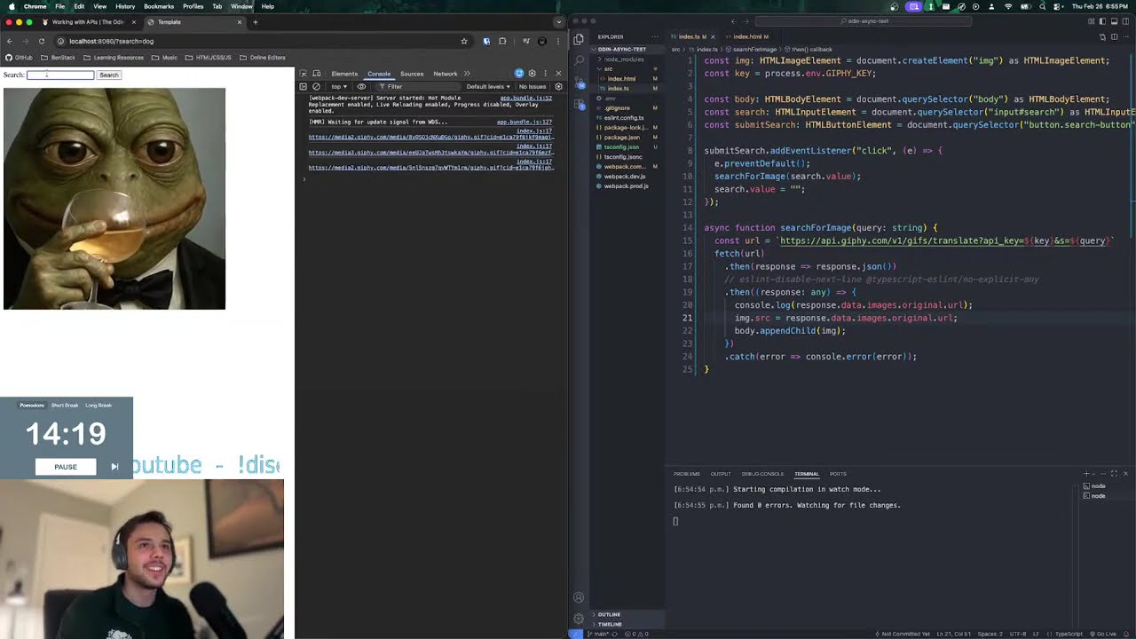Open the top context dropdown in console
This screenshot has width=1136, height=639.
[339, 87]
